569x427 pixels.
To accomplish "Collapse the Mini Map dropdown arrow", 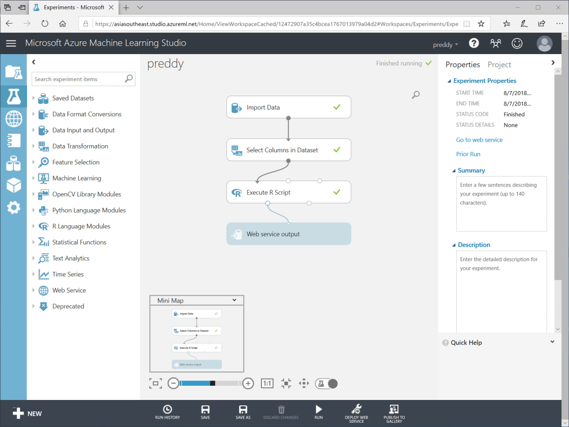I will coord(235,300).
